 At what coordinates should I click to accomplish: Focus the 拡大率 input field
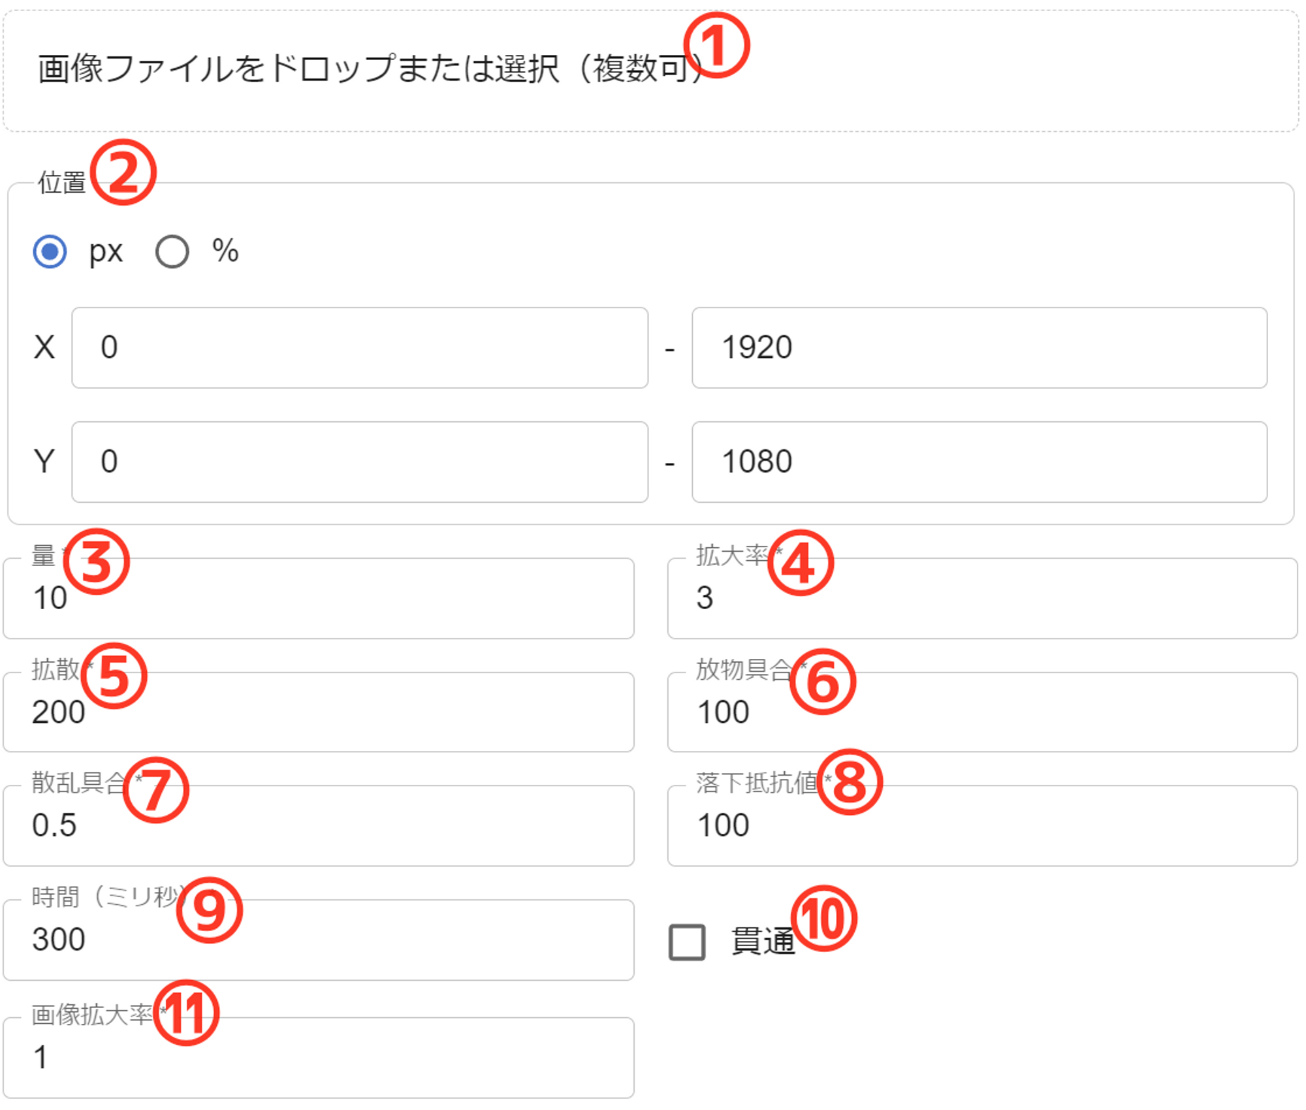click(x=982, y=599)
